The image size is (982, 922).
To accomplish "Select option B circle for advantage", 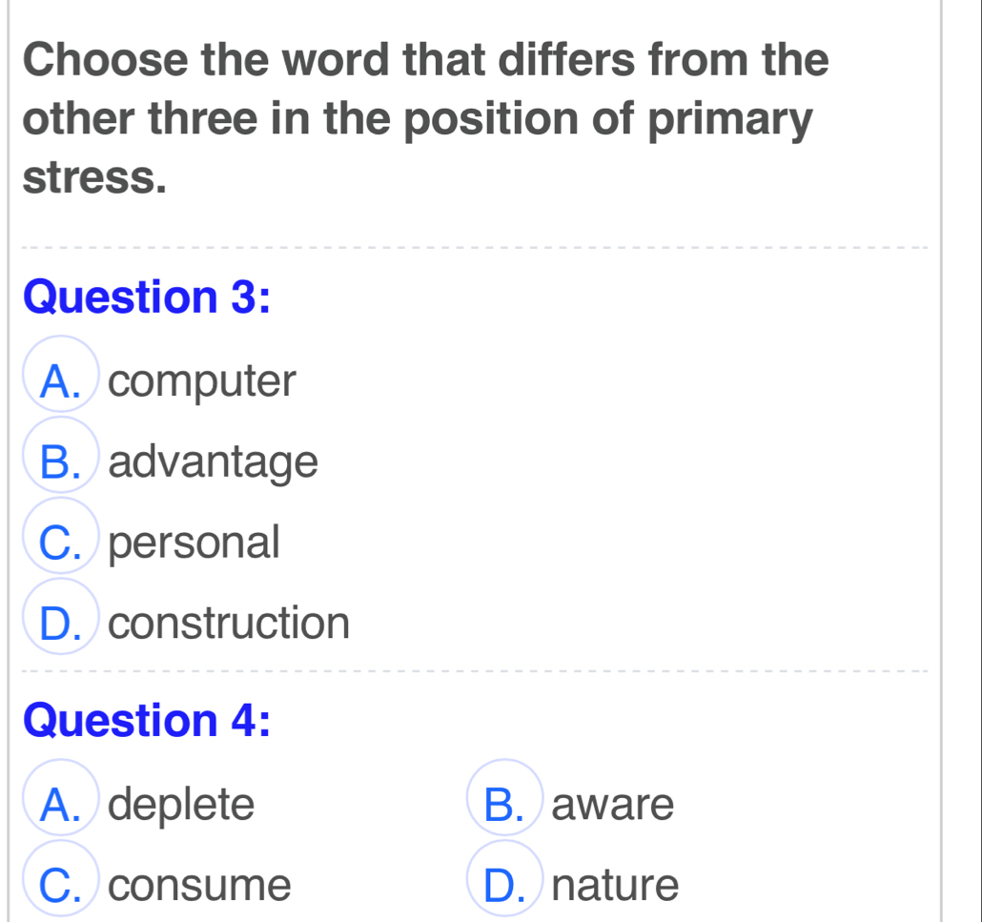I will click(x=63, y=463).
